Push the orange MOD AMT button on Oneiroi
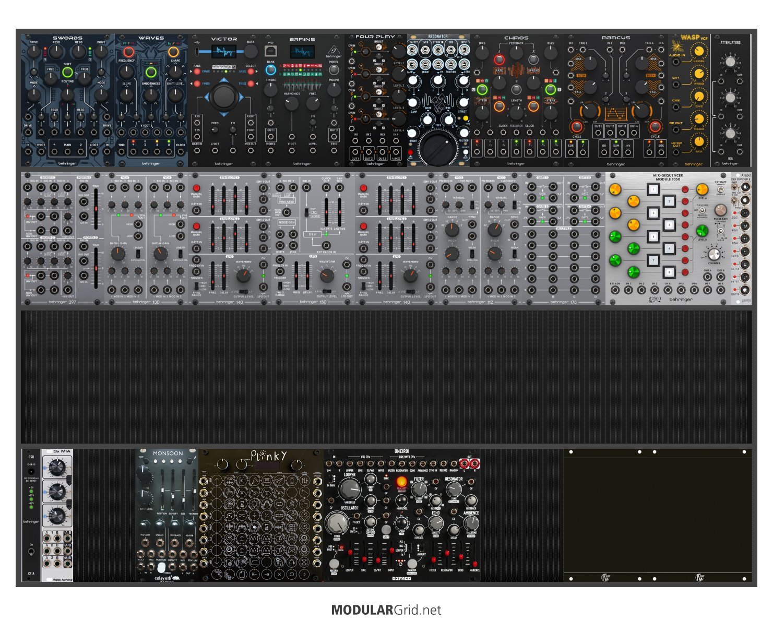Image resolution: width=773 pixels, height=621 pixels. click(402, 482)
